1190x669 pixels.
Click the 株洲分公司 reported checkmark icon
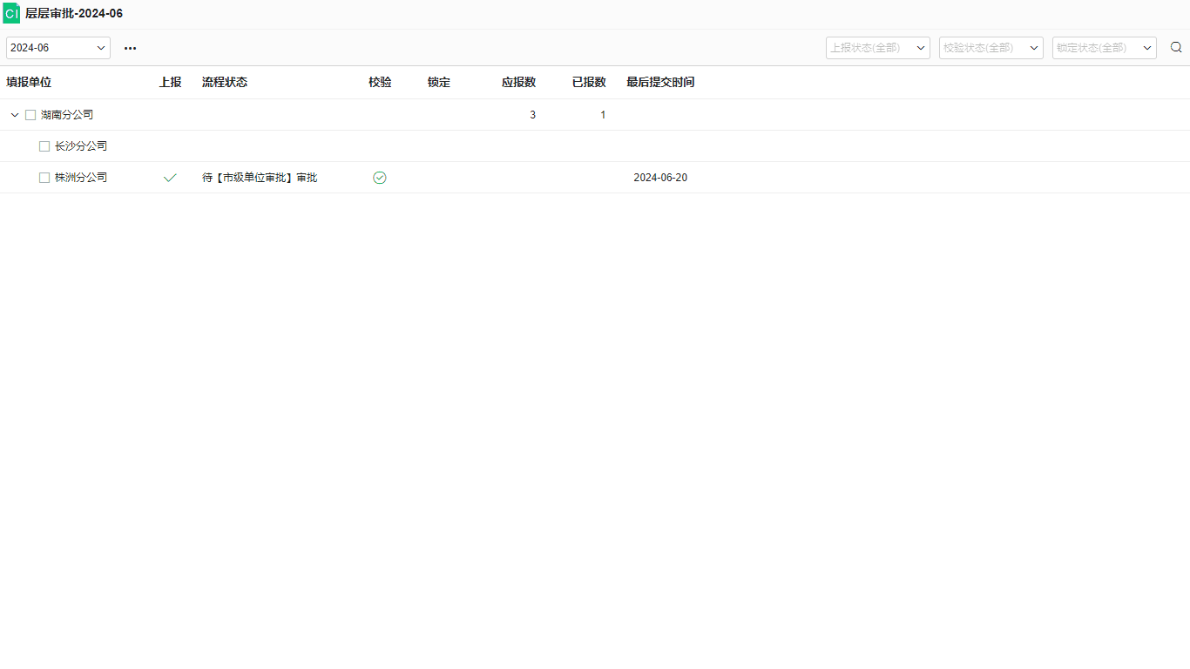170,178
